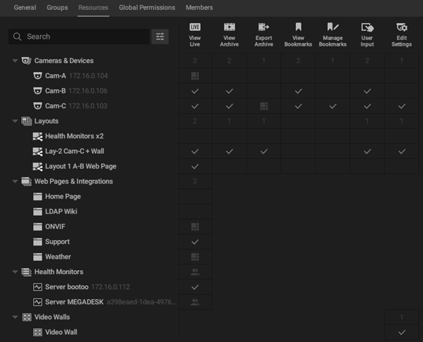Screen dimensions: 423x342
Task: Click the View Live column header icon
Action: pyautogui.click(x=195, y=27)
